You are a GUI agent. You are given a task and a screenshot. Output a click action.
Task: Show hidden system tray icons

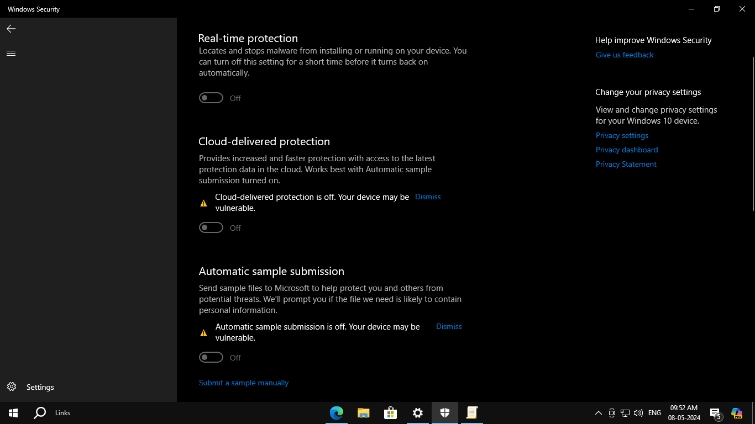(x=598, y=413)
